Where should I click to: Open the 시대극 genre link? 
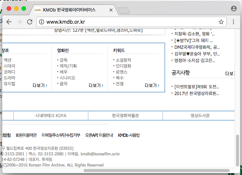click(9, 66)
